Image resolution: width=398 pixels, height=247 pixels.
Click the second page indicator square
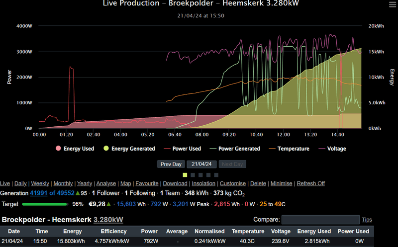(x=193, y=175)
